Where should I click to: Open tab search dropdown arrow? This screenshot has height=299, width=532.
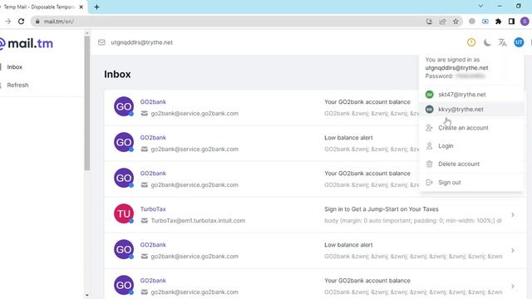[480, 6]
